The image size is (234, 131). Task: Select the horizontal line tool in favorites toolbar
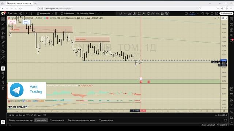[x=125, y=13]
